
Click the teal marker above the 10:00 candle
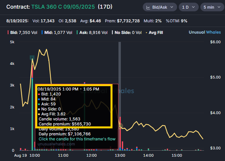32,58
